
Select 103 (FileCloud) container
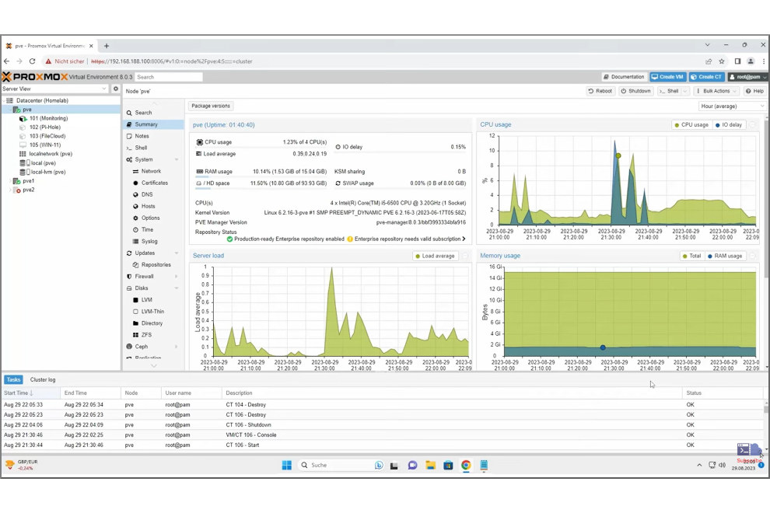click(x=47, y=136)
